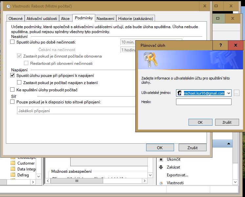Open the Nastavení tab
245x197 pixels.
(105, 18)
